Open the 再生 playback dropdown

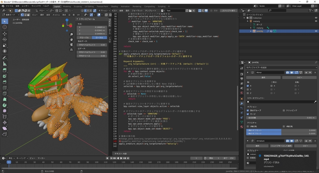pos(11,158)
